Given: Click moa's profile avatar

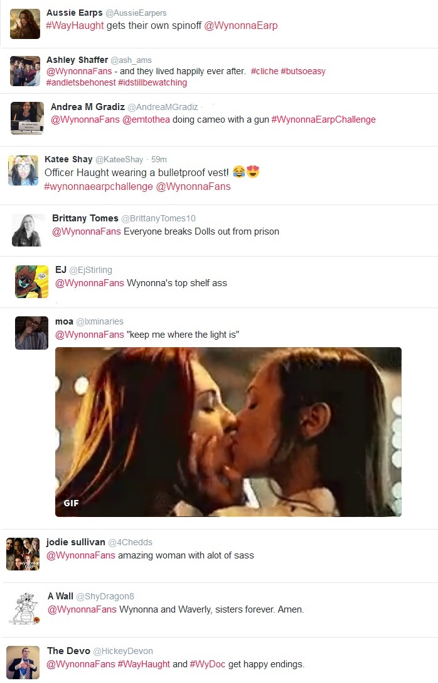Looking at the screenshot, I should tap(32, 333).
